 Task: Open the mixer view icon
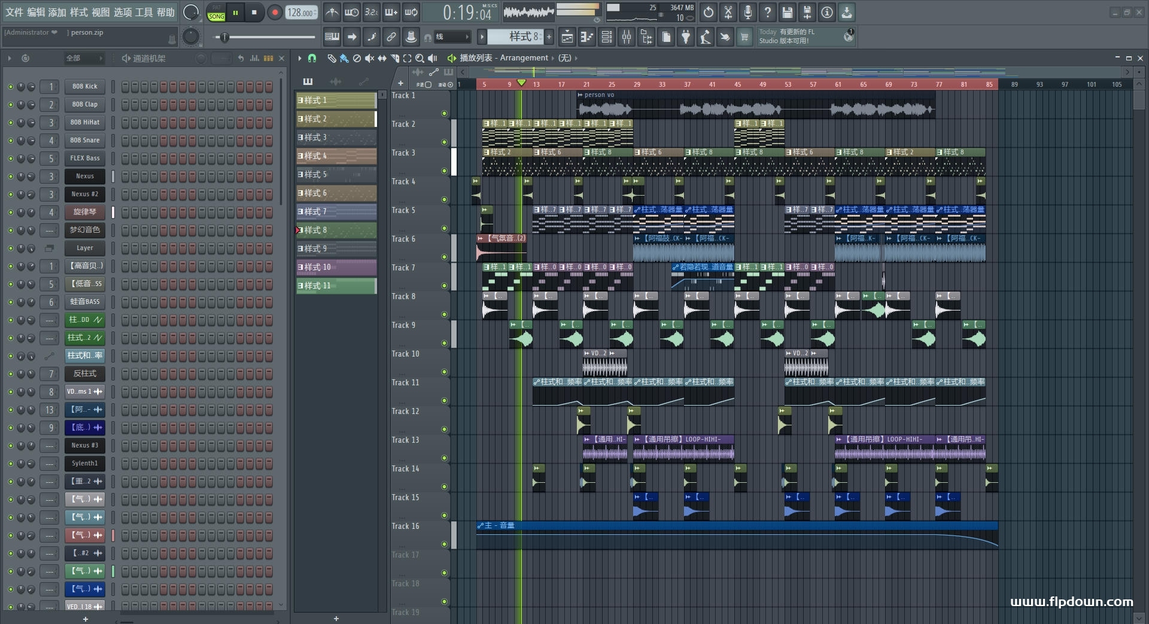click(627, 37)
